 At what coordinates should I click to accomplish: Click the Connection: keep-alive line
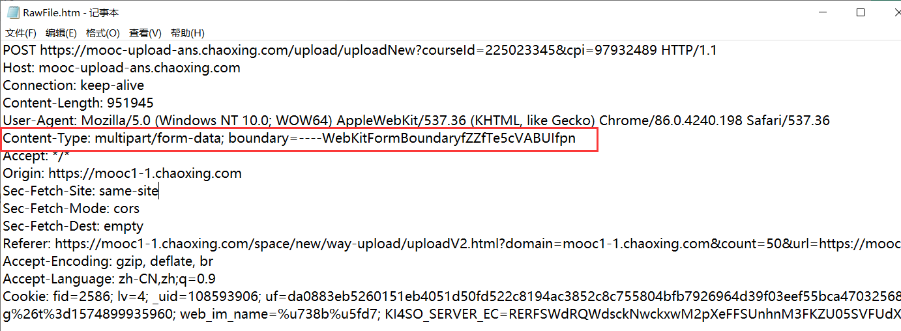tap(74, 85)
